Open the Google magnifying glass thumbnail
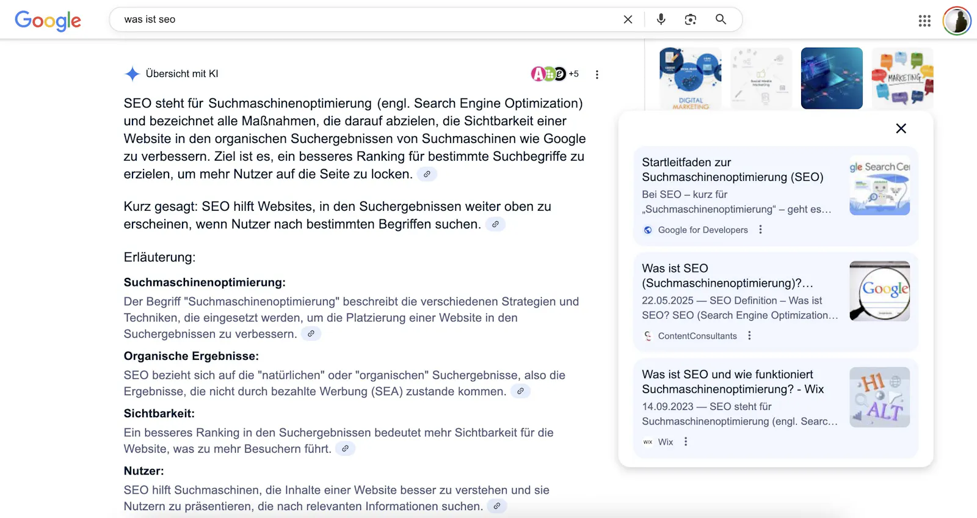 click(x=879, y=291)
